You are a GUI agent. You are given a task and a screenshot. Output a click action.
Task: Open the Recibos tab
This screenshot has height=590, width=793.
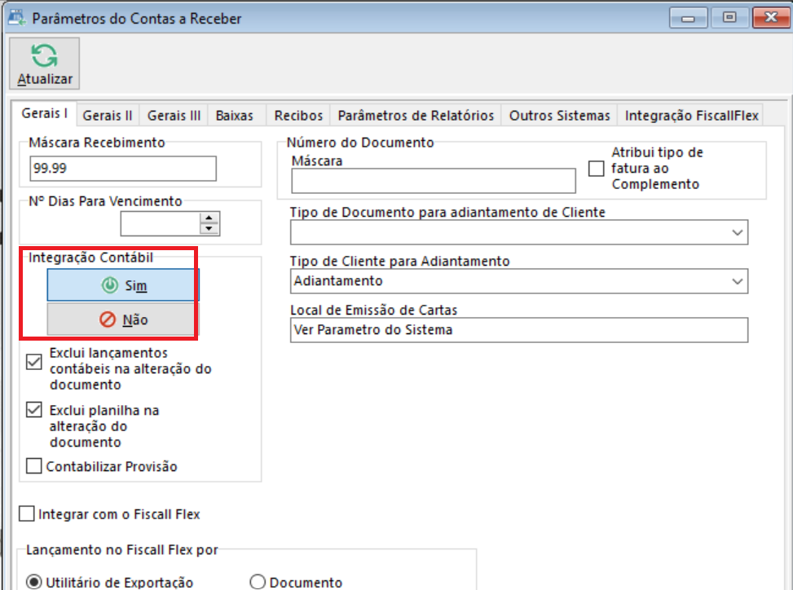tap(298, 116)
